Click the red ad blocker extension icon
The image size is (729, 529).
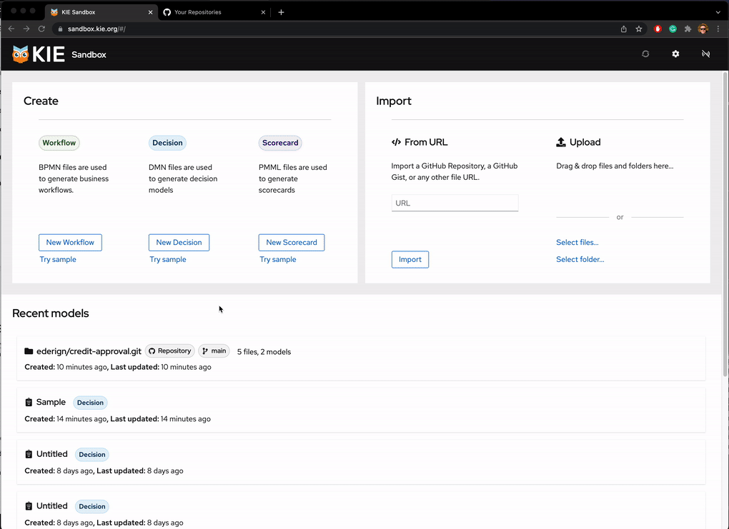point(658,29)
